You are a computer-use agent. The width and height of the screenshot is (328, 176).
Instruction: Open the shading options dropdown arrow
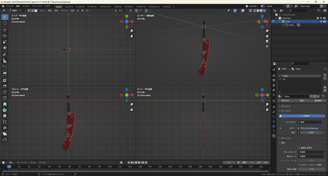(268, 11)
